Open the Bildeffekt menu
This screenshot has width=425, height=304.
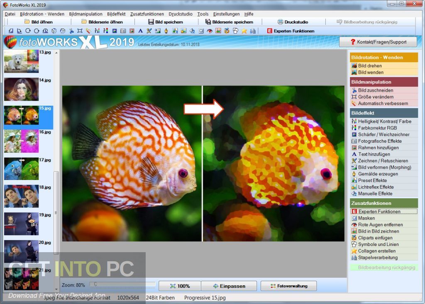[x=116, y=14]
